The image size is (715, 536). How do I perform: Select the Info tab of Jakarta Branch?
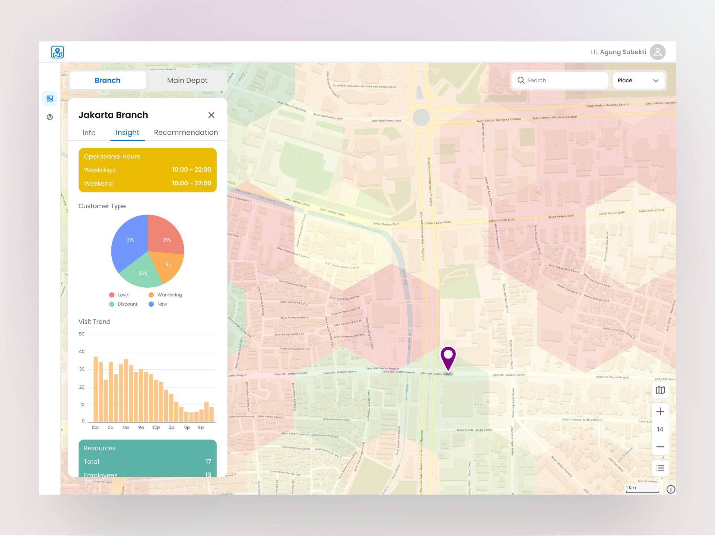tap(89, 133)
